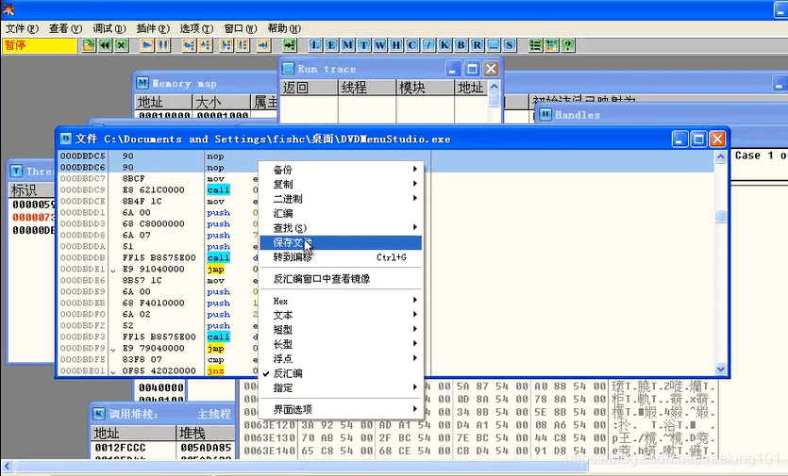Expand the Hex display submenu
The height and width of the screenshot is (476, 788).
pyautogui.click(x=341, y=302)
